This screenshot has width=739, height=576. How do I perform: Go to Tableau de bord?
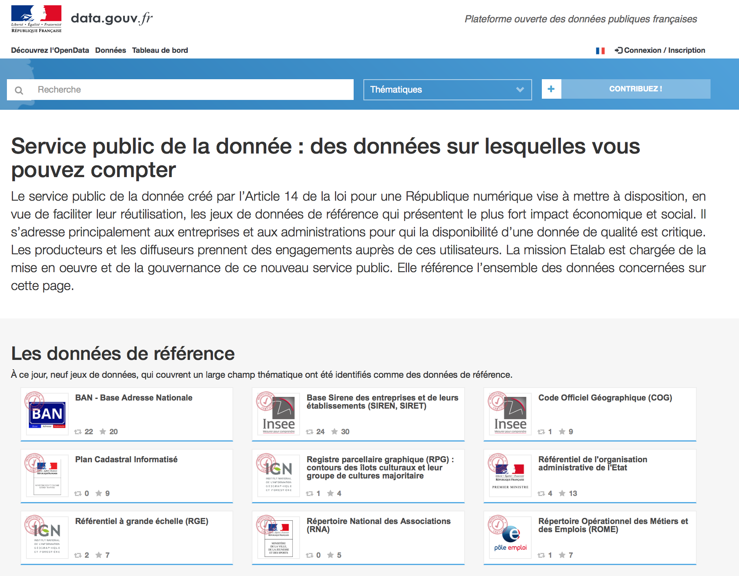(160, 50)
